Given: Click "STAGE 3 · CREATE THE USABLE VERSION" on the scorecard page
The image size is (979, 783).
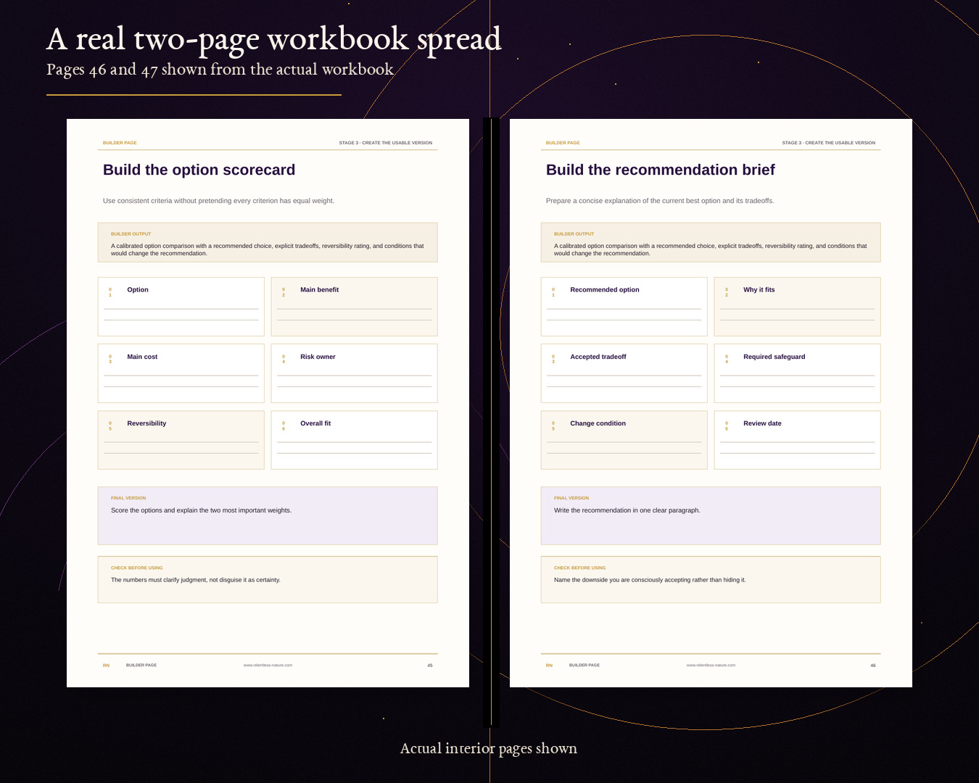Looking at the screenshot, I should click(386, 143).
